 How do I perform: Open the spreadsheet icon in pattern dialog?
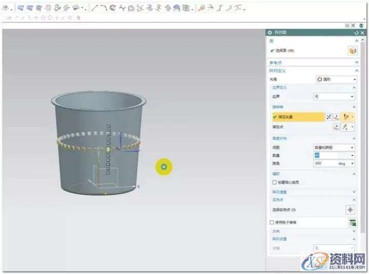point(353,222)
